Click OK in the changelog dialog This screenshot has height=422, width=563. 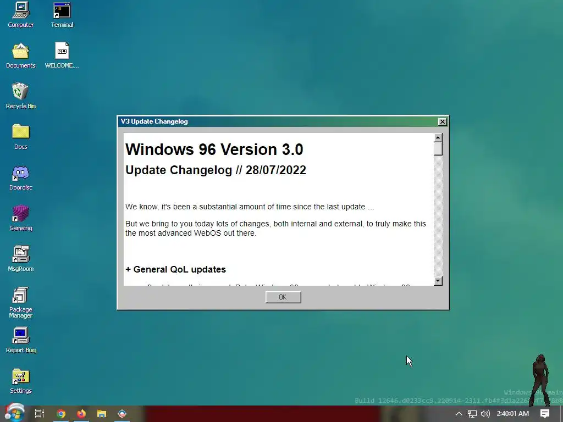click(x=283, y=297)
